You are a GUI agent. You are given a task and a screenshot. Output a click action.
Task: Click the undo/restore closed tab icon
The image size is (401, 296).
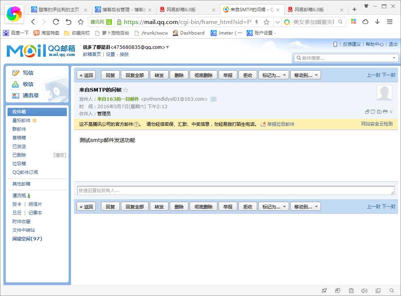(x=68, y=22)
